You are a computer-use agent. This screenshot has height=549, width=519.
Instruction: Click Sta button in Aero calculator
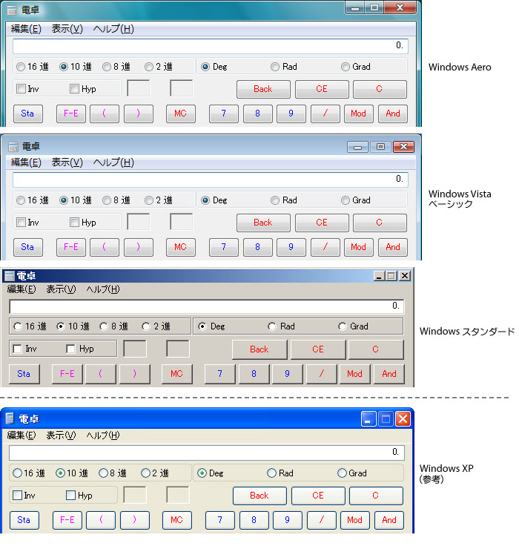(28, 114)
